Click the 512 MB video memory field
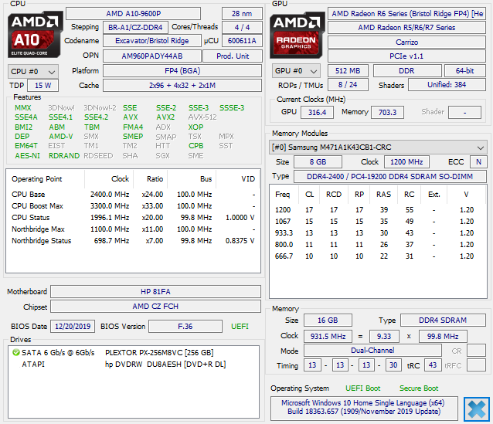Viewport: 493px width, 424px height. click(348, 71)
